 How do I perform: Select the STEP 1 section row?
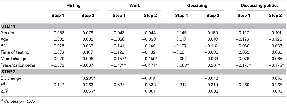[143, 26]
